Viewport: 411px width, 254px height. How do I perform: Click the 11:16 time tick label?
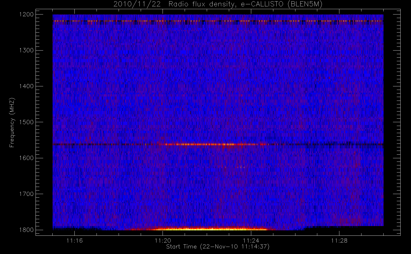tap(75, 241)
